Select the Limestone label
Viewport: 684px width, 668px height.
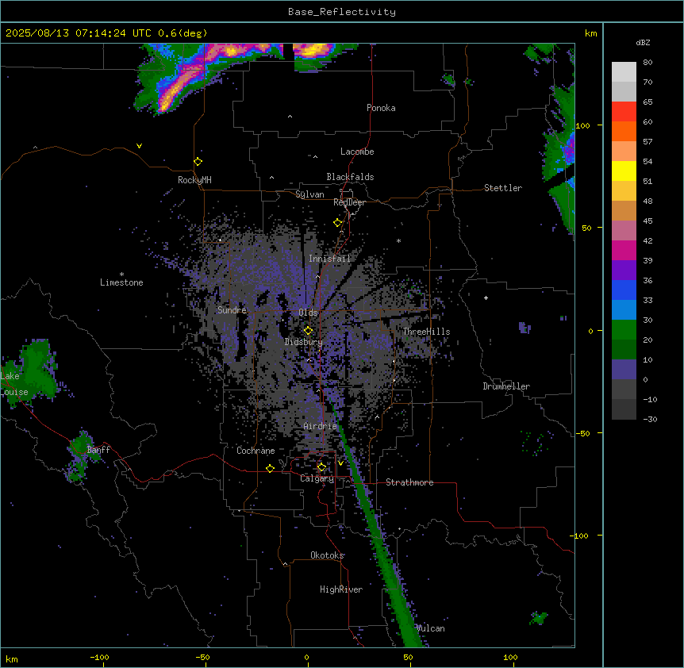point(121,282)
